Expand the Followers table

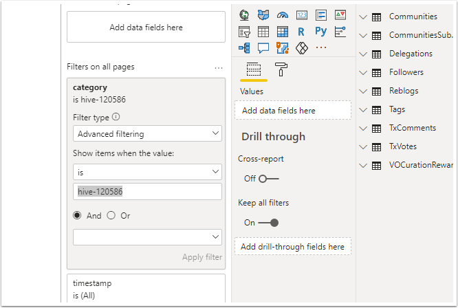363,72
